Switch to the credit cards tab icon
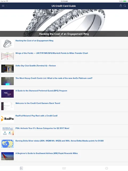The height and width of the screenshot is (171, 128). [64, 168]
